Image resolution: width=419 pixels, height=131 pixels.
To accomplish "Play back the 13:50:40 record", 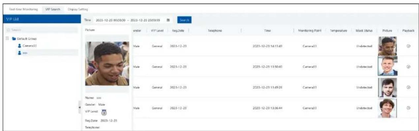I will 408,66.
